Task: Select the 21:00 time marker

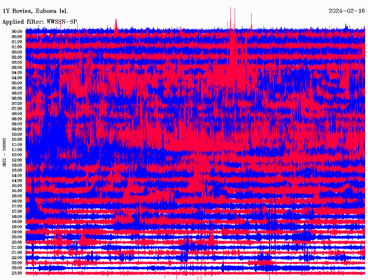Action: [x=17, y=247]
